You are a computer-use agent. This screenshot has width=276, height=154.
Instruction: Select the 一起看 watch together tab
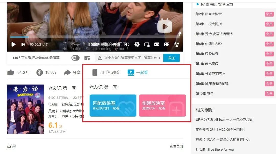tap(138, 72)
